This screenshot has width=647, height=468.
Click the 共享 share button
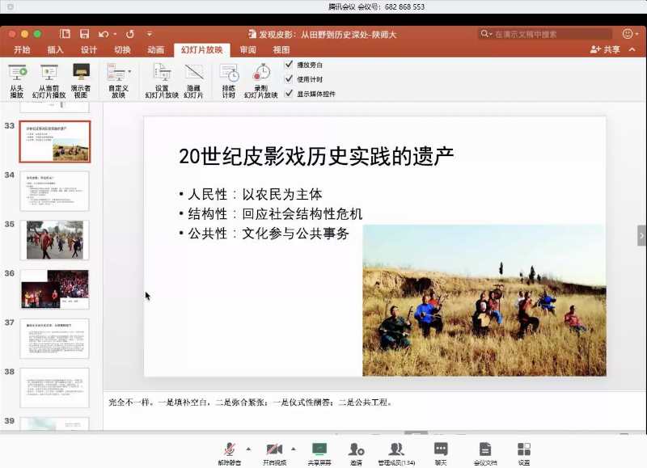(606, 50)
